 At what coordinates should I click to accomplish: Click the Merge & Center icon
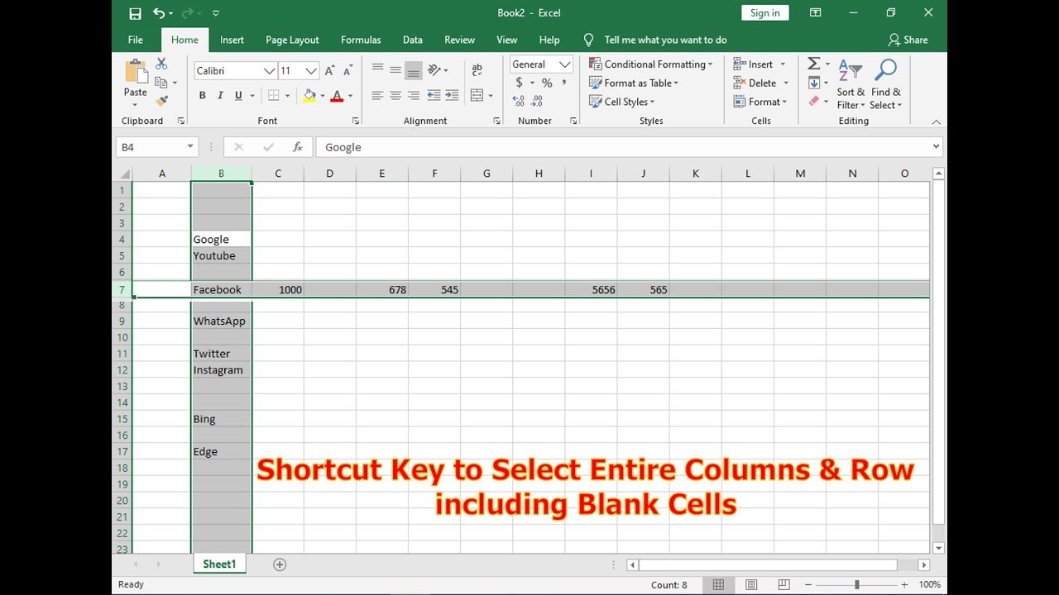(477, 96)
